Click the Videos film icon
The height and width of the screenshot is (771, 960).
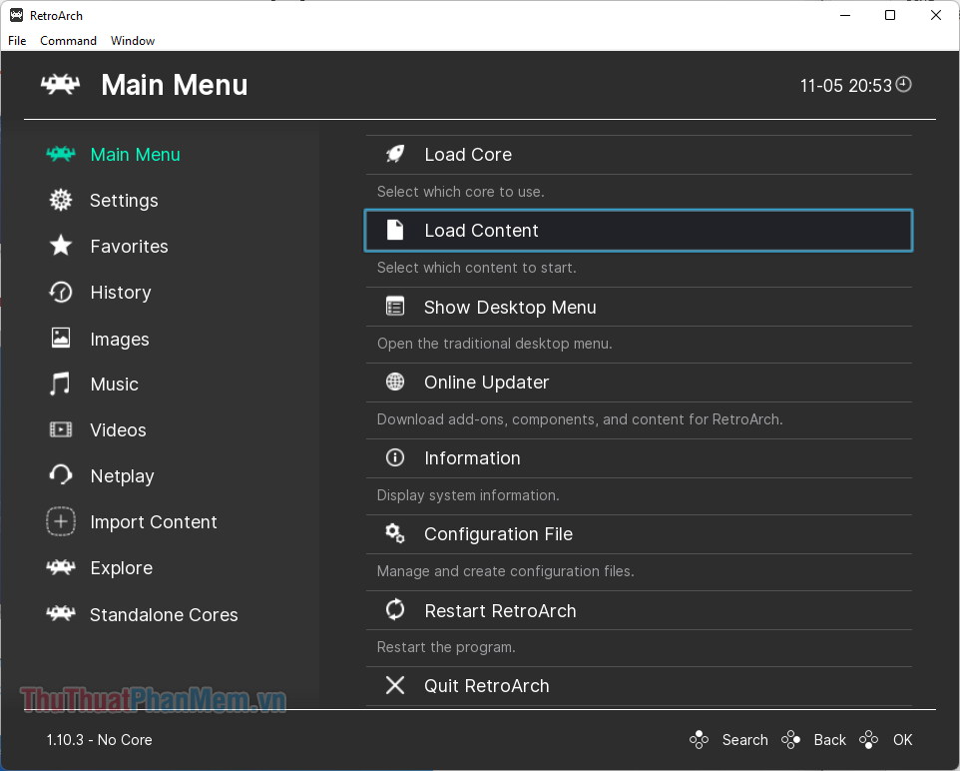click(x=60, y=429)
